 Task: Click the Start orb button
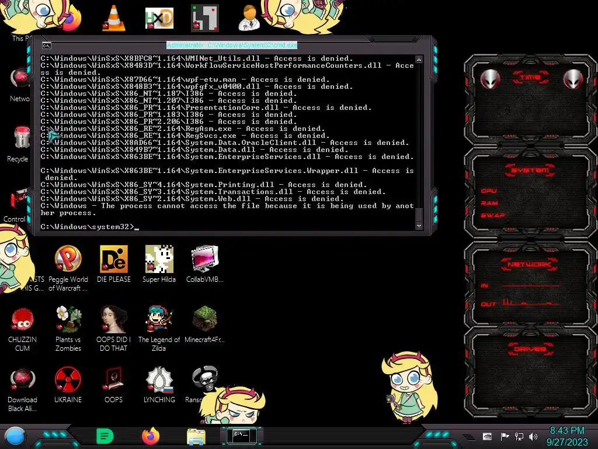(15, 437)
